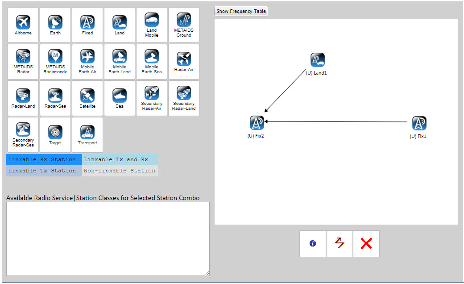Pick the Radar-Sea station icon

click(55, 95)
